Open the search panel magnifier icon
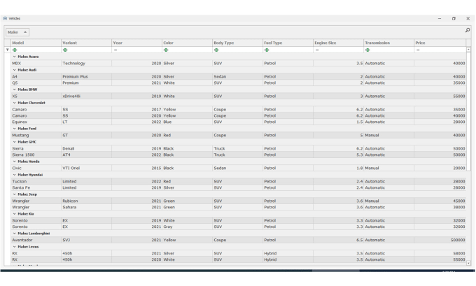476x286 pixels. (468, 30)
